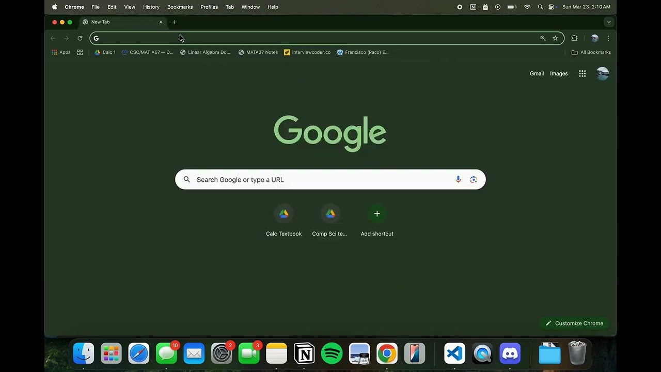Open the View menu

pos(130,7)
